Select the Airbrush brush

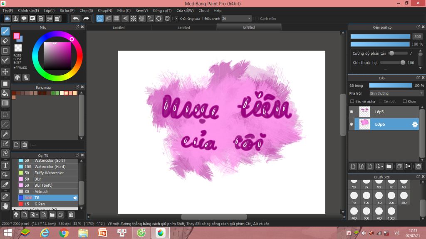click(48, 192)
